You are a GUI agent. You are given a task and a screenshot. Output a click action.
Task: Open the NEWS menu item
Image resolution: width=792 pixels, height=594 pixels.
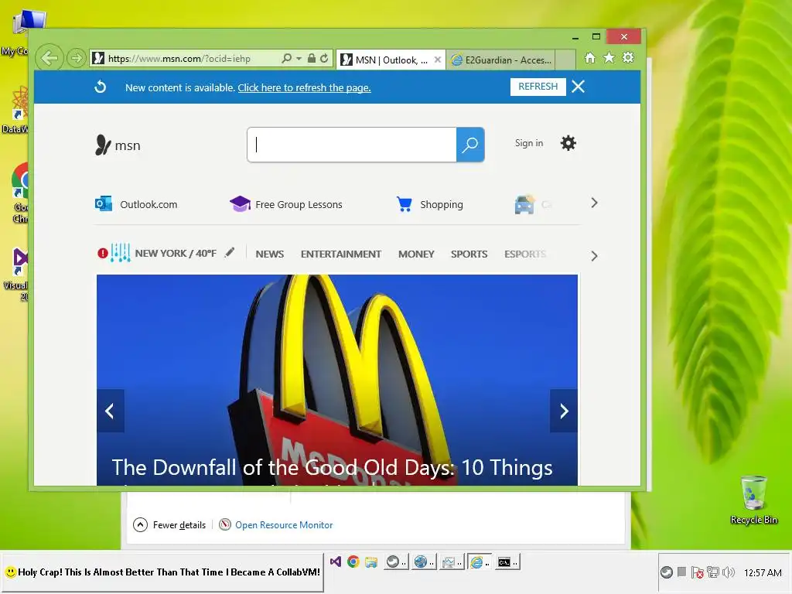click(270, 254)
